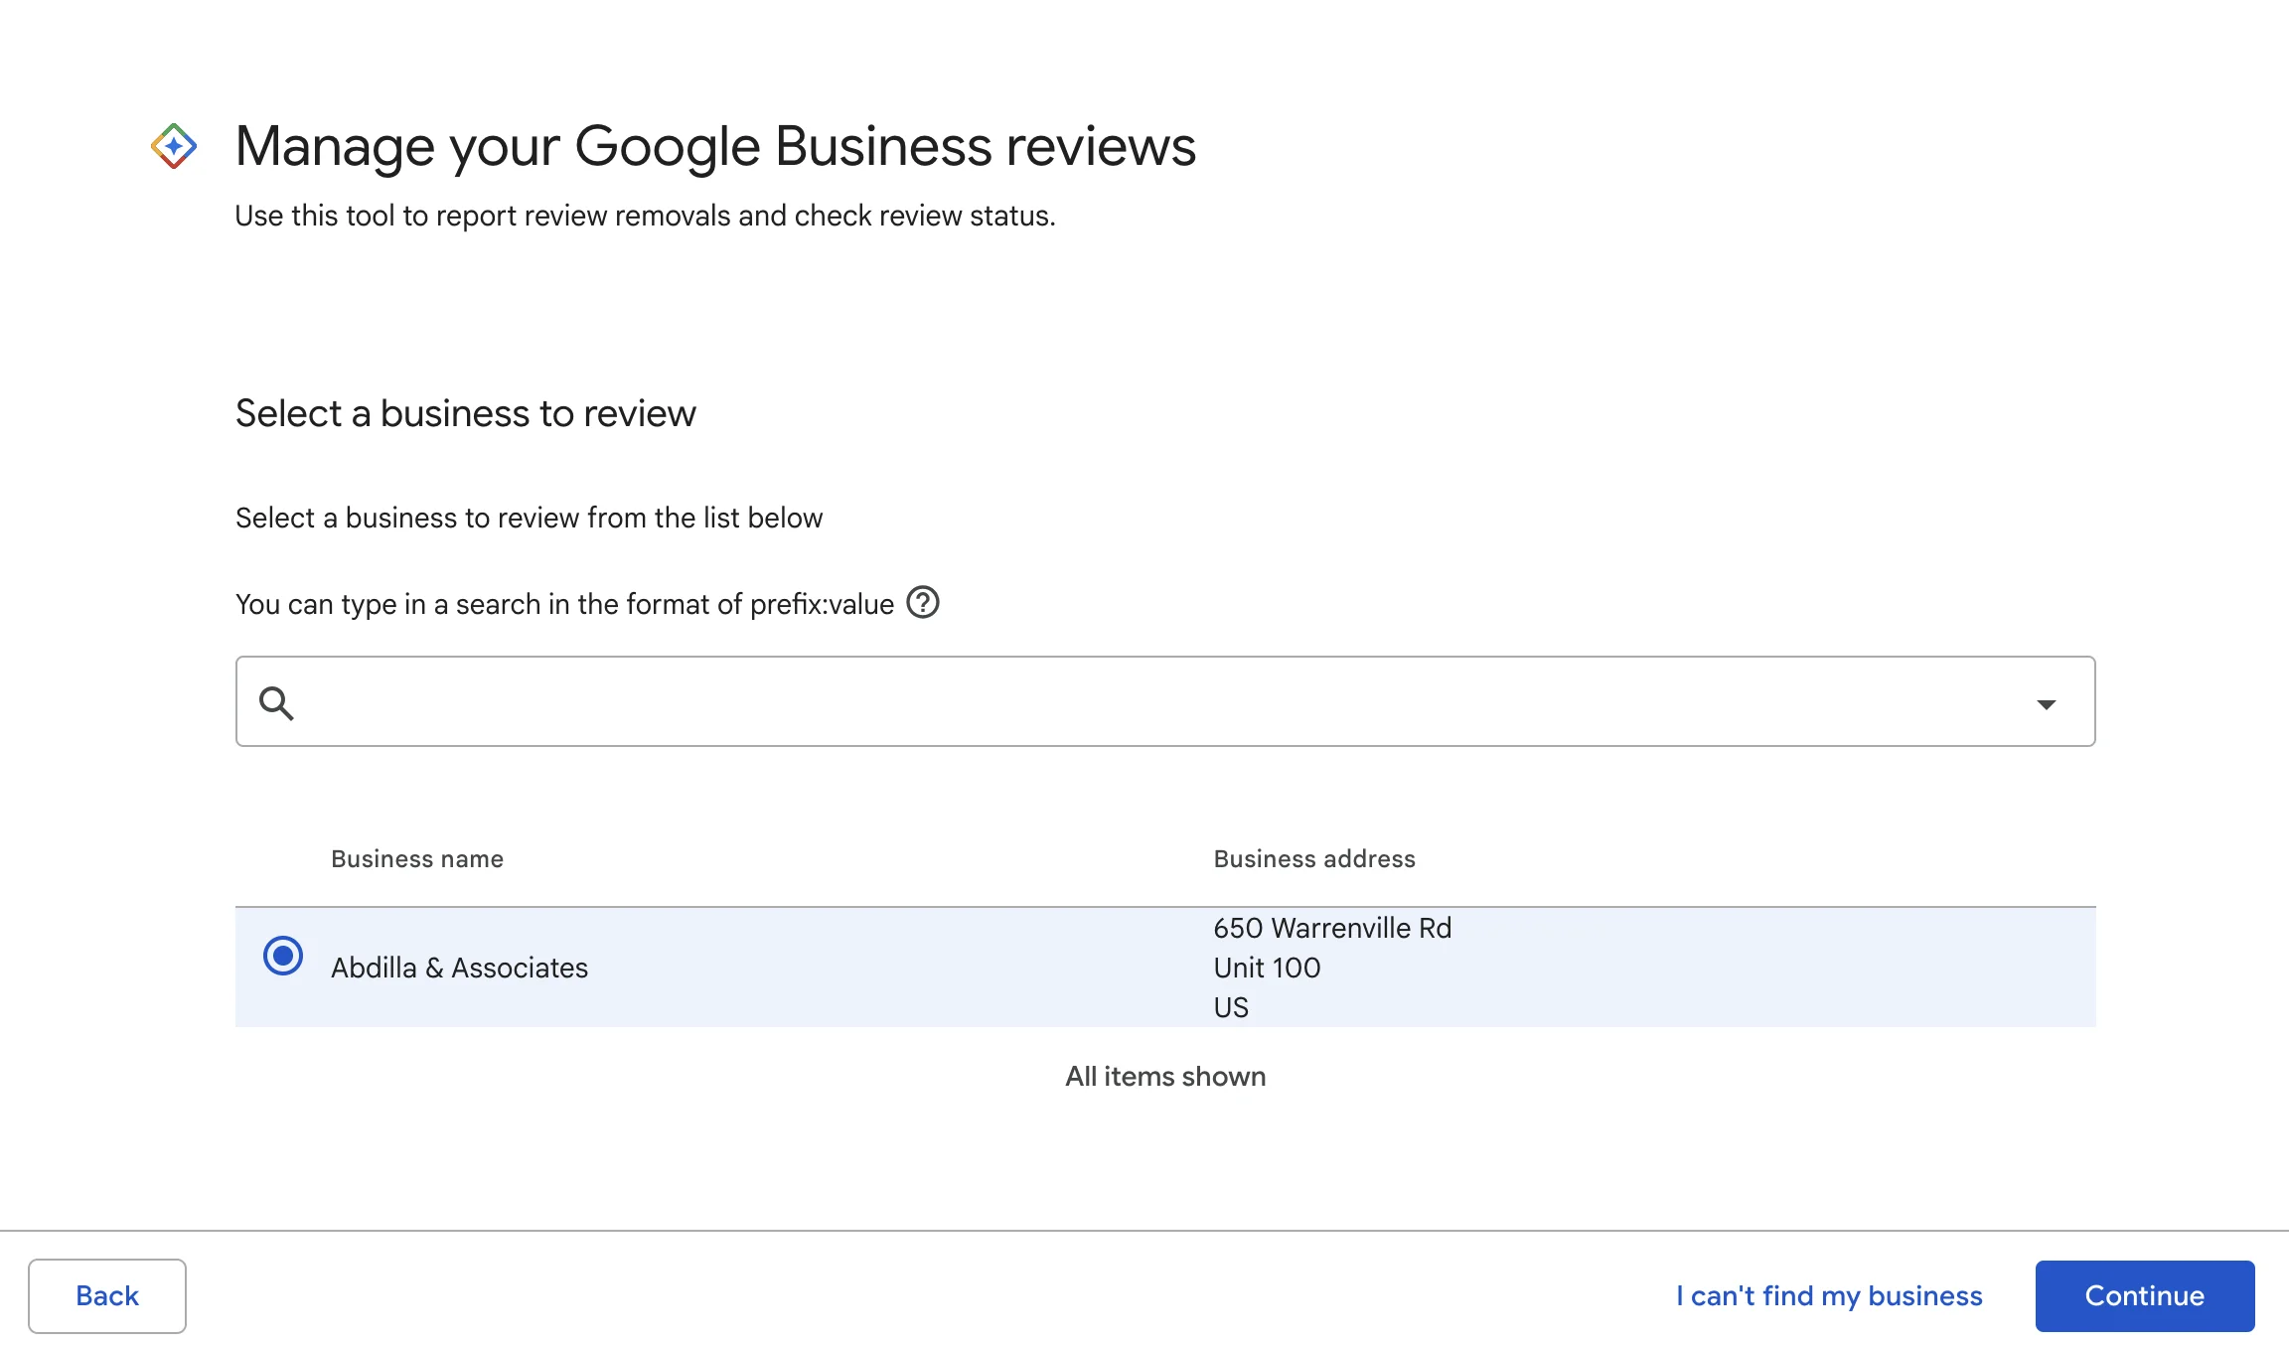The height and width of the screenshot is (1345, 2289).
Task: Click the magnifying glass search icon
Action: click(277, 701)
